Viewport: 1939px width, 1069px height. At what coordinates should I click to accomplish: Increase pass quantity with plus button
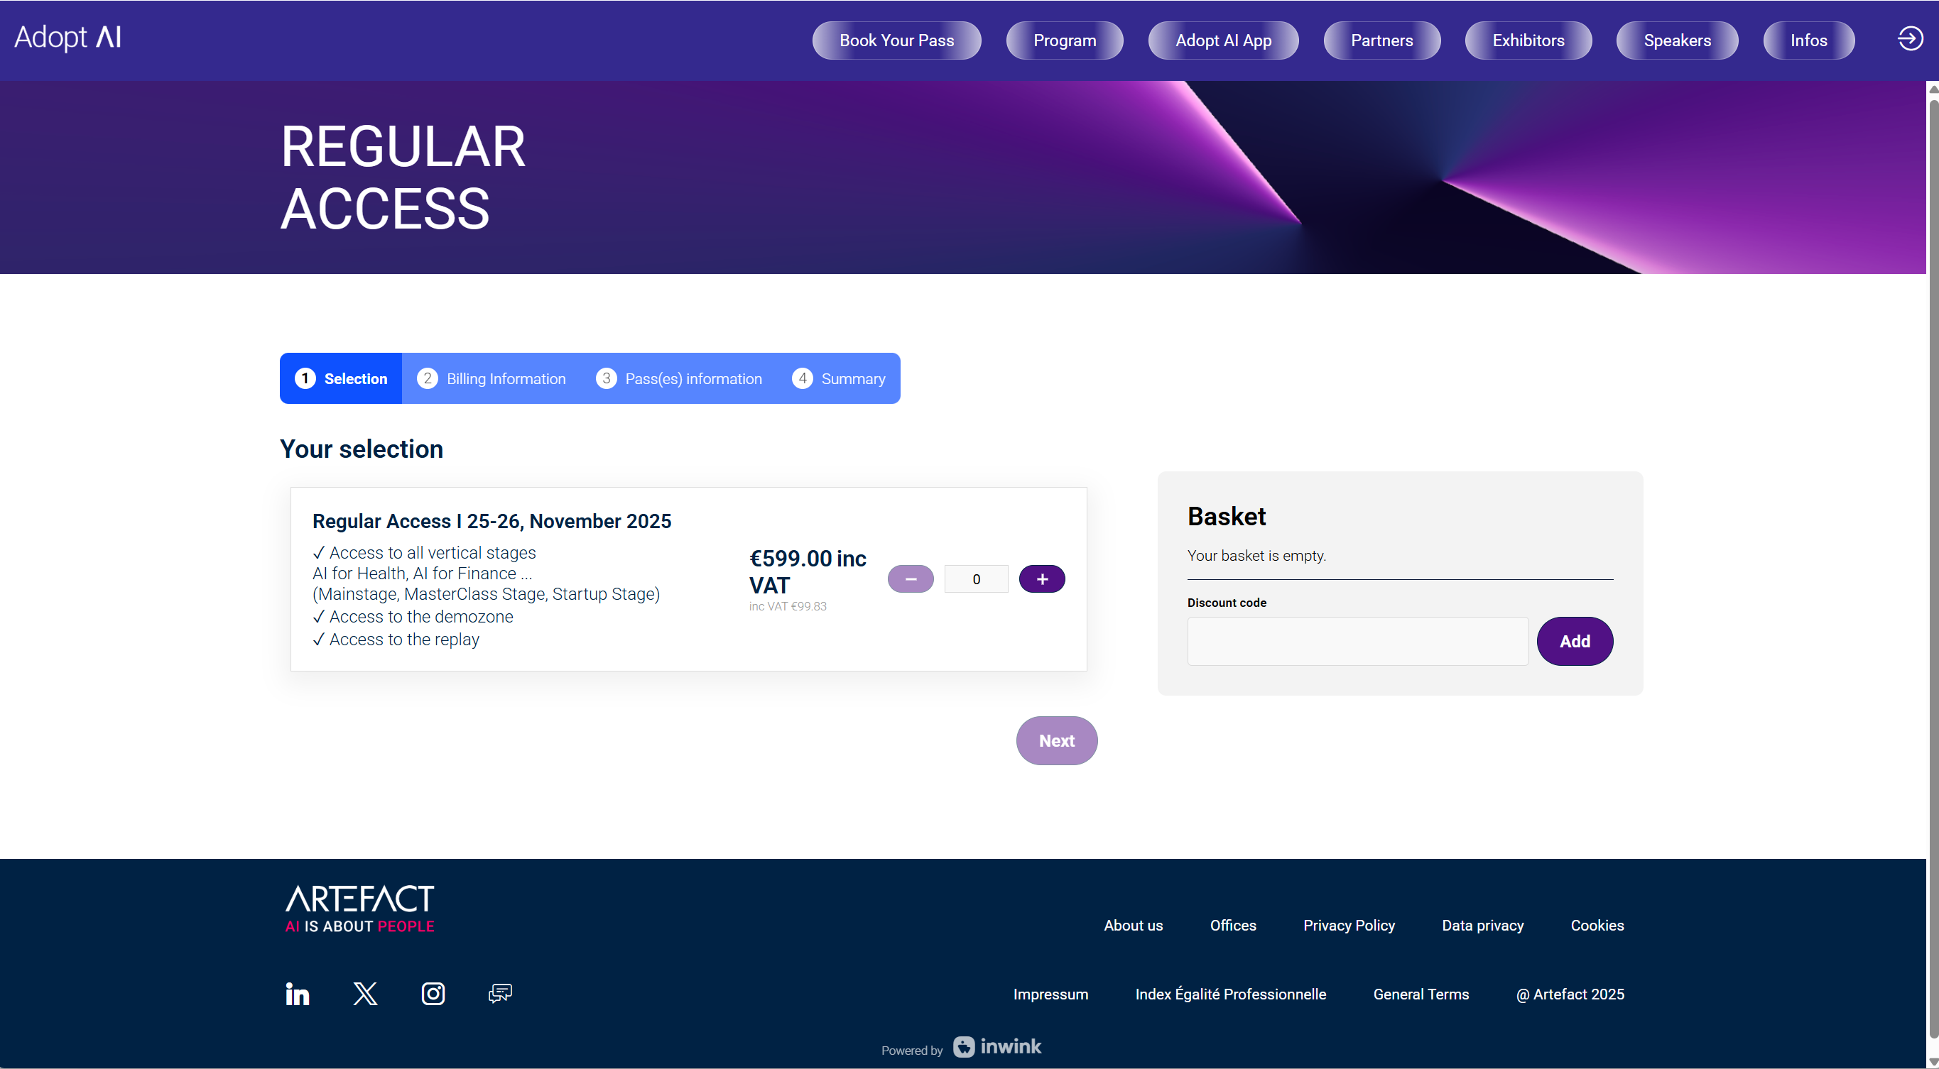tap(1042, 579)
